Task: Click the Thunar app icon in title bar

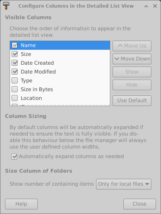Action: (x=6, y=6)
